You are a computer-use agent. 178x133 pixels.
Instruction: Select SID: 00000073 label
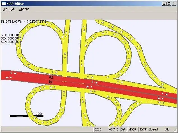11,38
